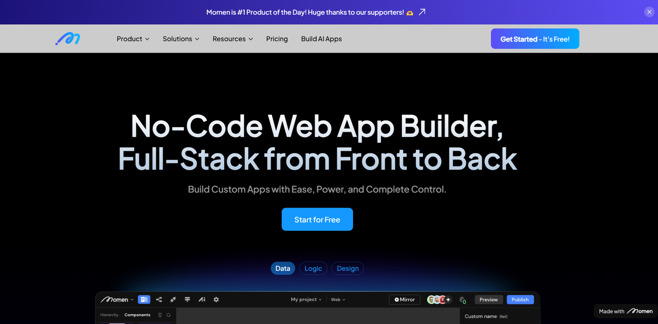
Task: Click the search icon in components panel
Action: 169,315
